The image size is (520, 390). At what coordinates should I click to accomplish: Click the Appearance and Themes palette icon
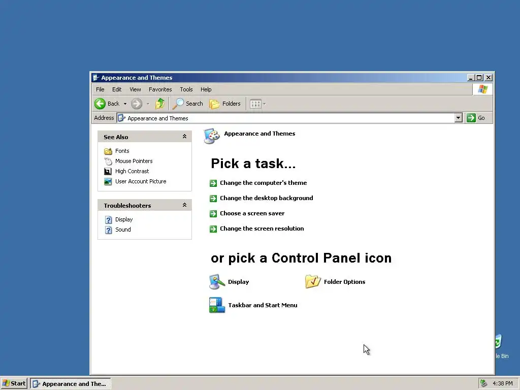click(x=212, y=136)
